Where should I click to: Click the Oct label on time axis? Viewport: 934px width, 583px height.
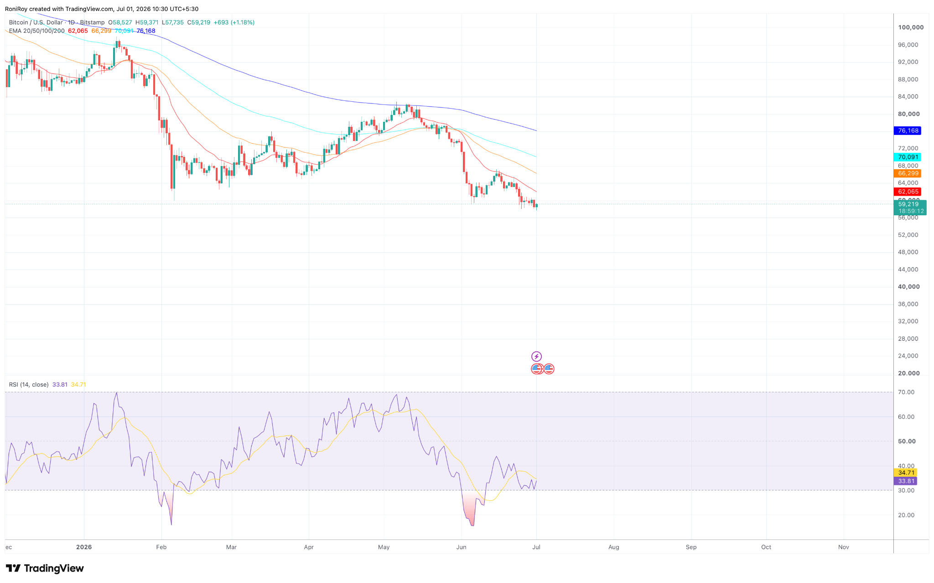tap(766, 547)
